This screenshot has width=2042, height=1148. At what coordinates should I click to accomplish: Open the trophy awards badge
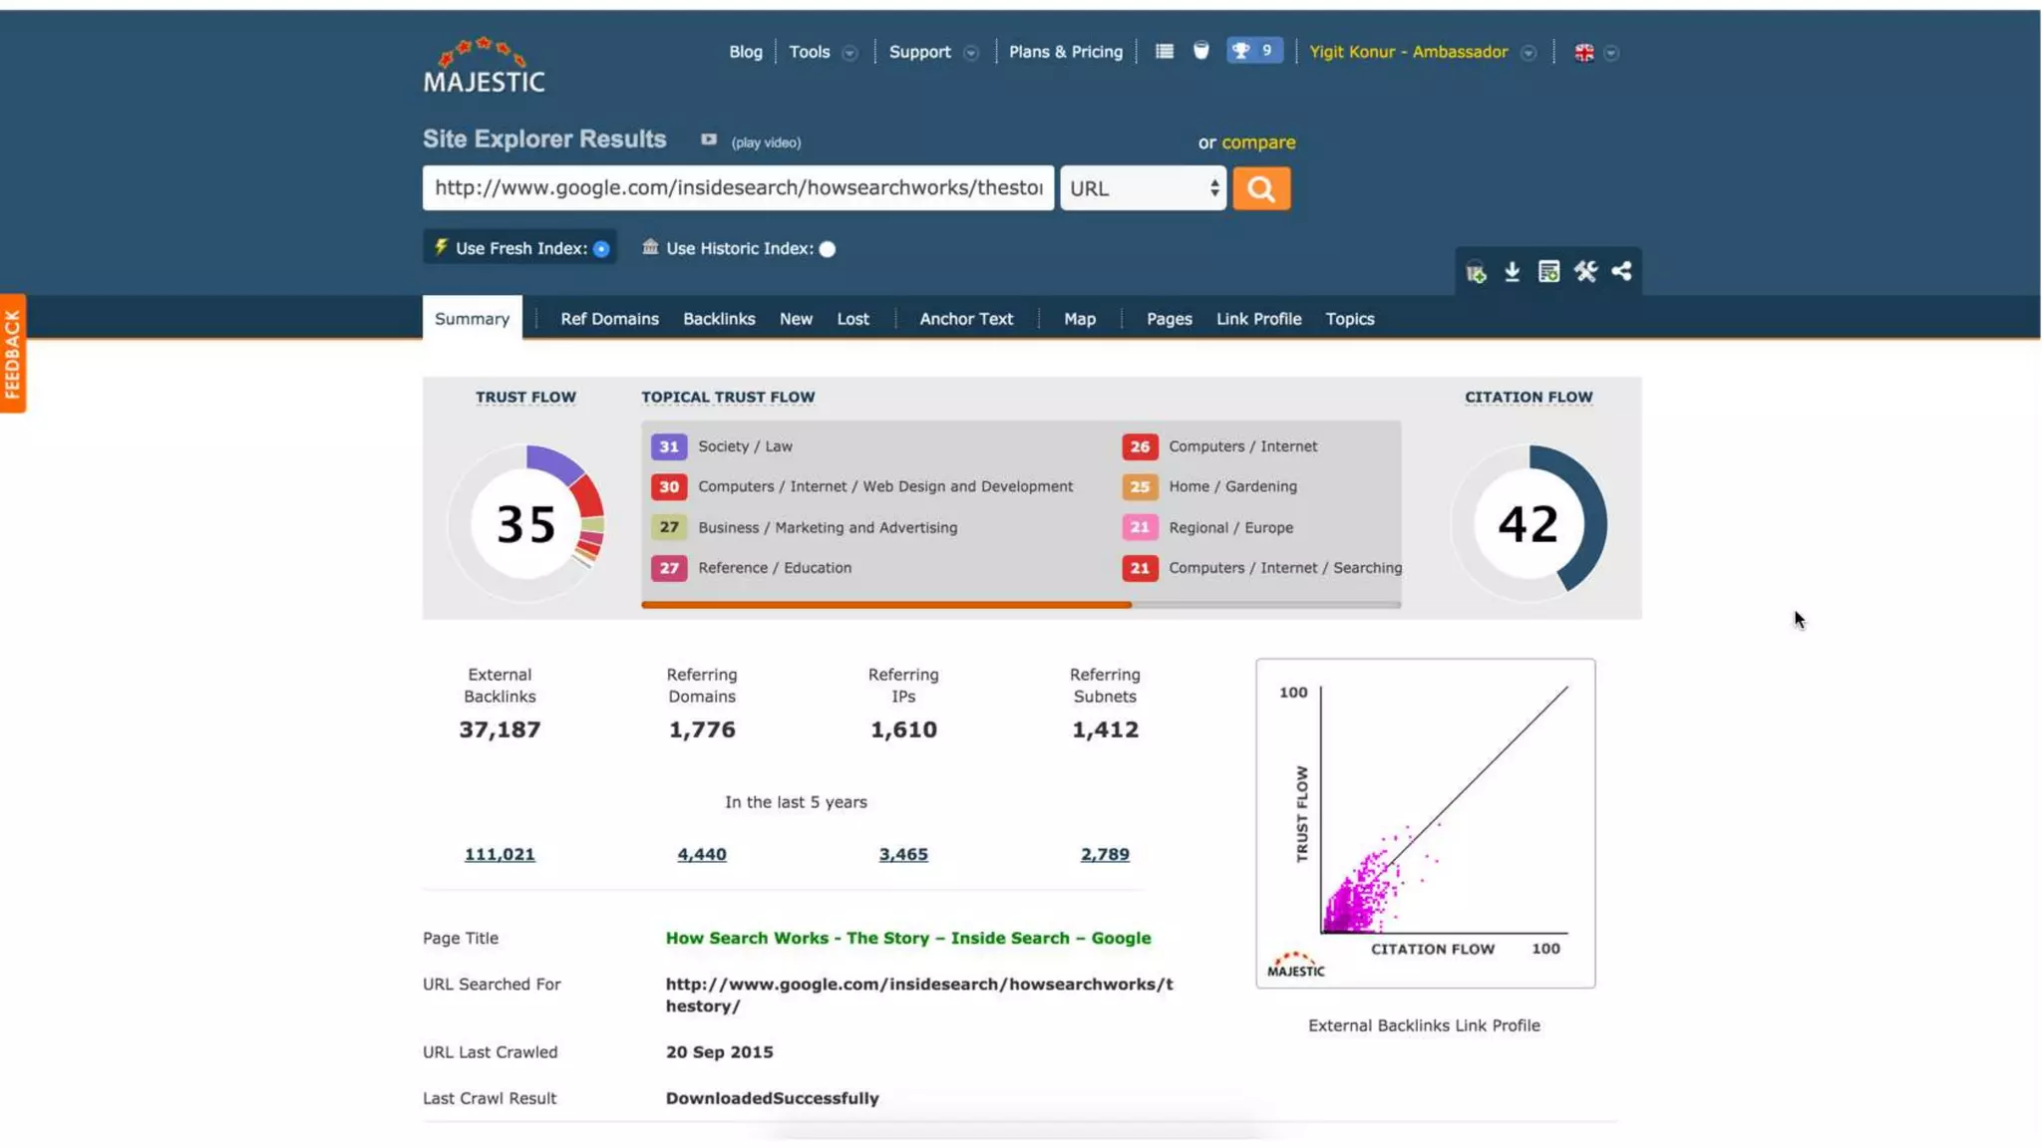(x=1253, y=51)
